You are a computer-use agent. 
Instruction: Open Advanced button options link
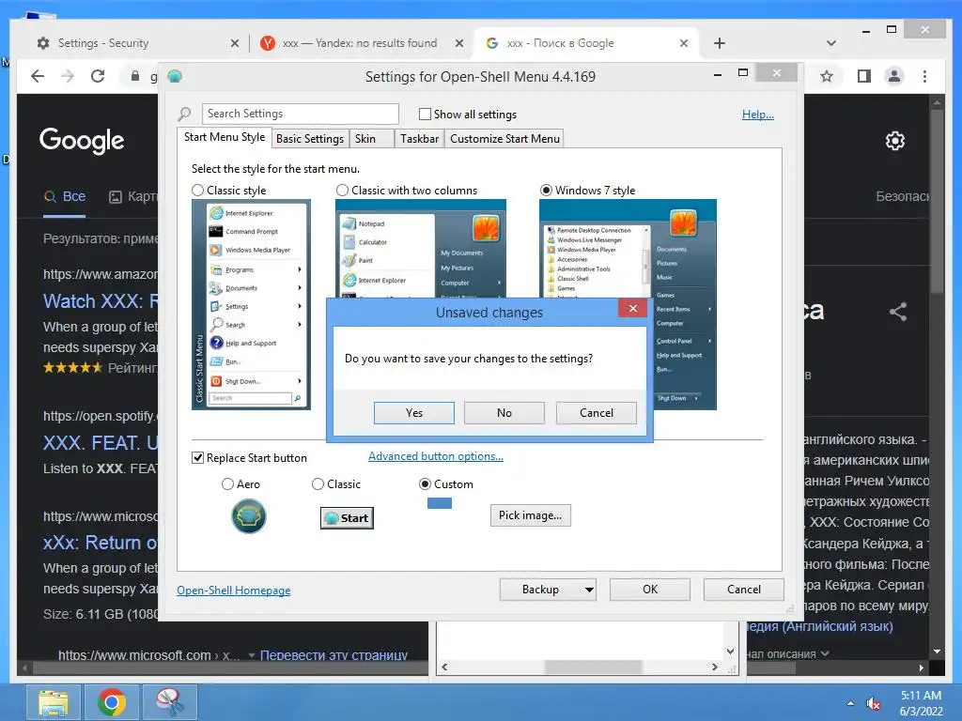tap(436, 456)
